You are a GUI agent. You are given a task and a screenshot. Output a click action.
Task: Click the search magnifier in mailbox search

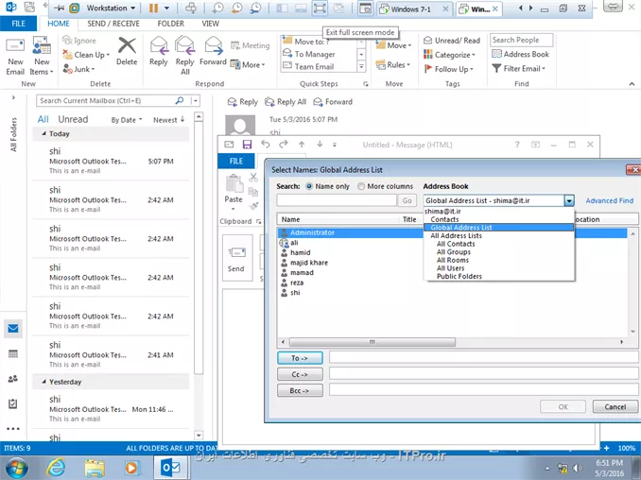[x=180, y=100]
